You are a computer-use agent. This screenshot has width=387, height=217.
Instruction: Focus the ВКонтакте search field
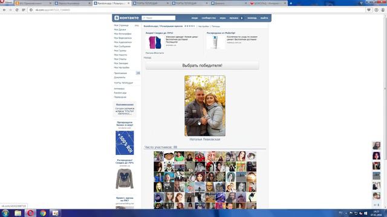(x=158, y=18)
